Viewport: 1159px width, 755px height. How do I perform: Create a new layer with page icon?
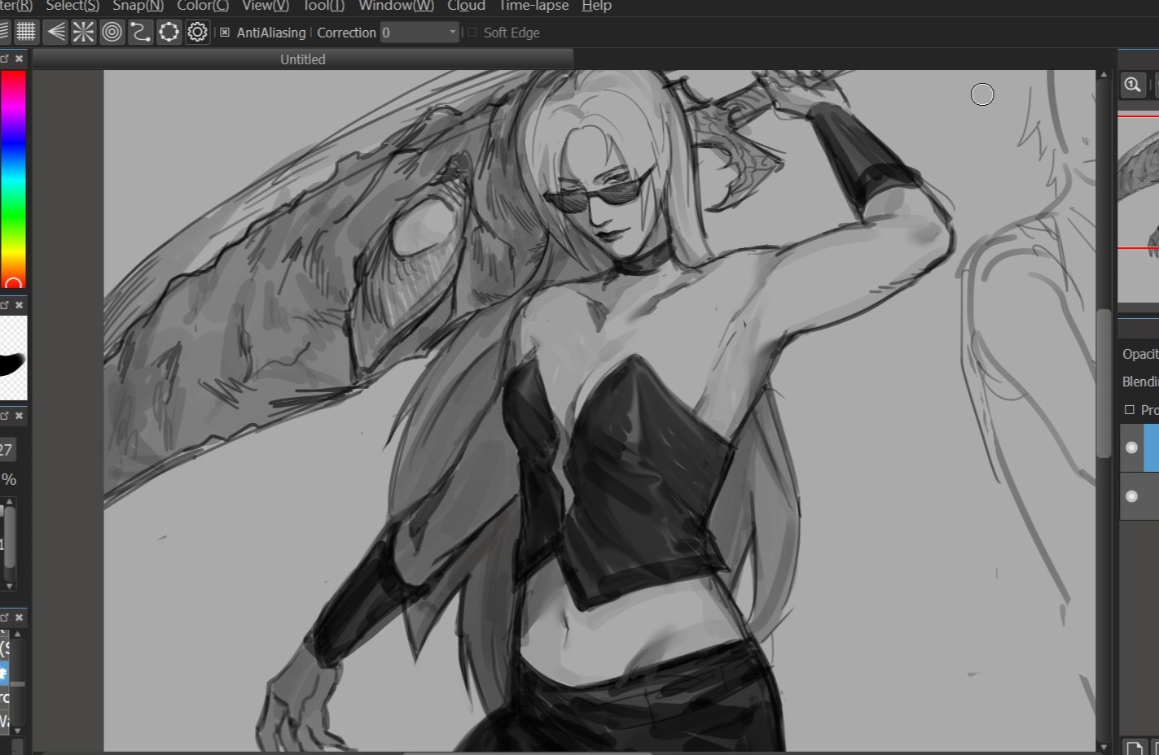click(x=1133, y=747)
